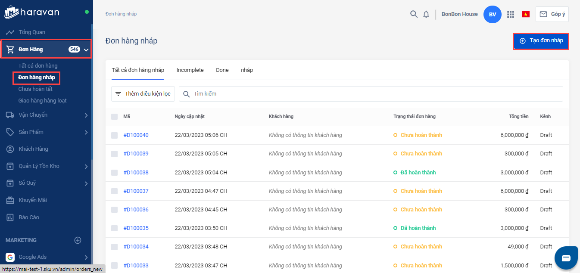Open the live chat bubble
This screenshot has height=273, width=580.
click(x=566, y=257)
